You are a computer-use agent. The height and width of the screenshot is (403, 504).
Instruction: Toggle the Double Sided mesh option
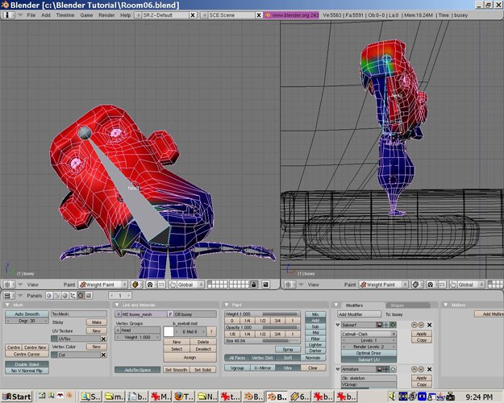pyautogui.click(x=26, y=364)
